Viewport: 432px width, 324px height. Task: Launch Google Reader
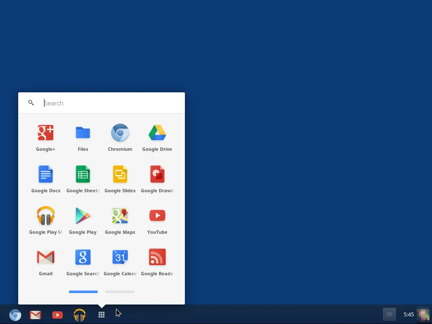(x=157, y=257)
